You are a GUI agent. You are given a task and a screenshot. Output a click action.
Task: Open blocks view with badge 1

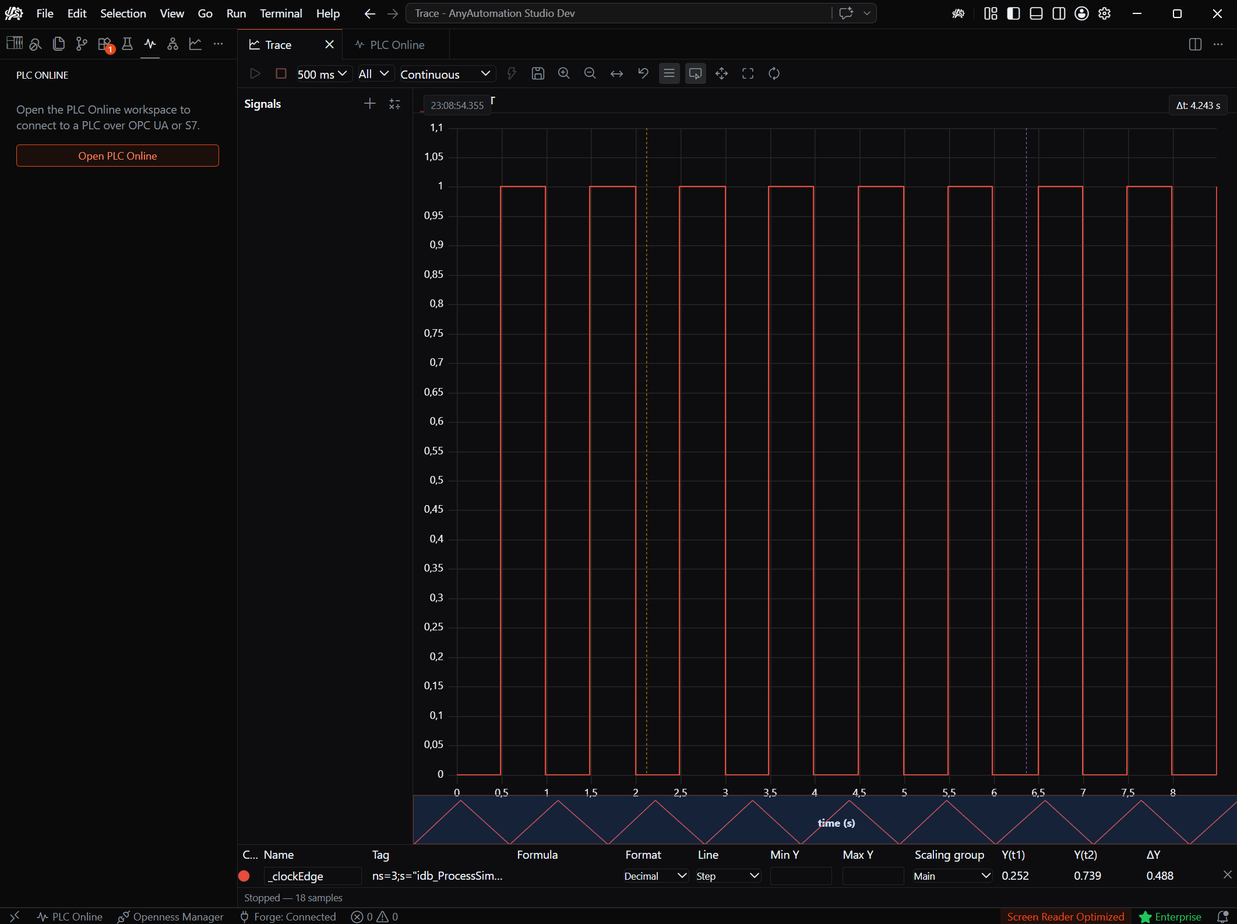tap(105, 44)
